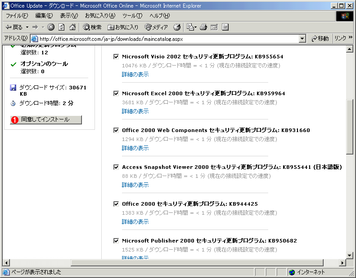Click the Forward arrow toolbar button

point(35,27)
